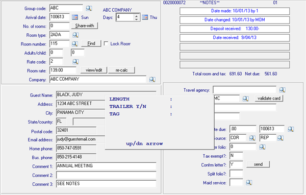The image size is (306, 195).
Task: Focus the Travel agency field
Action: (x=244, y=90)
